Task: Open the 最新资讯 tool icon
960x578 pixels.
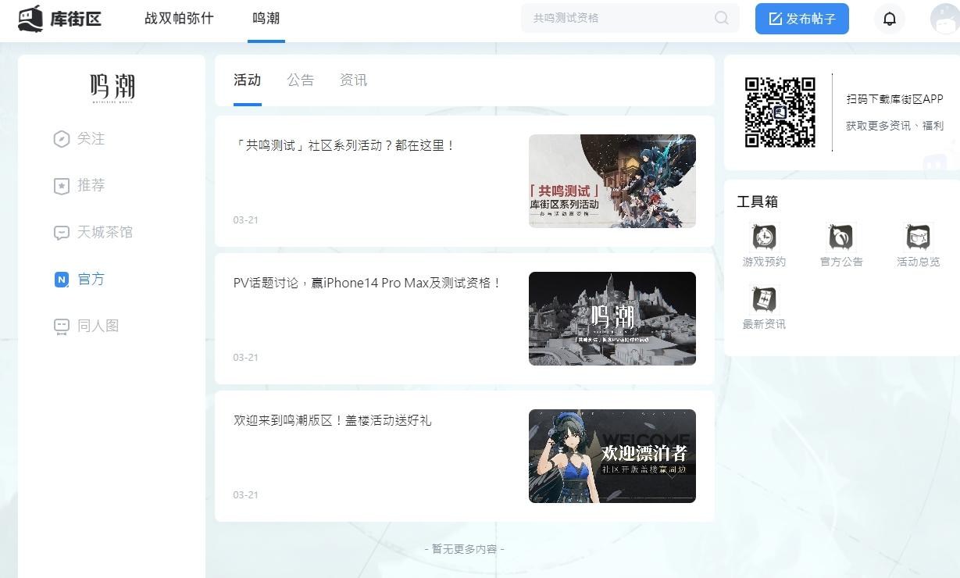Action: [x=764, y=298]
